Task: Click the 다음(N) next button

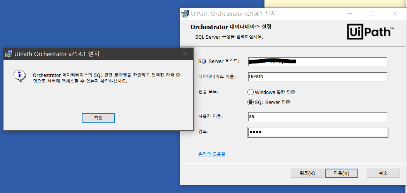Action: (341, 173)
